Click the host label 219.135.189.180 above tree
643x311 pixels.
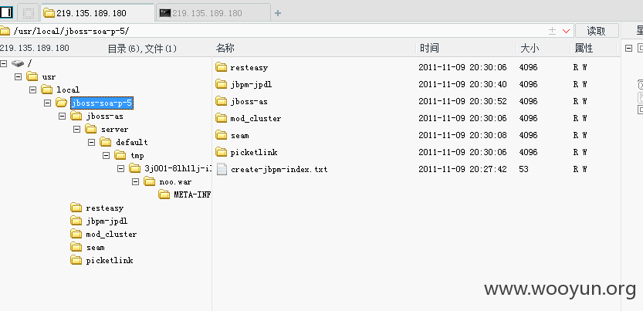coord(35,49)
